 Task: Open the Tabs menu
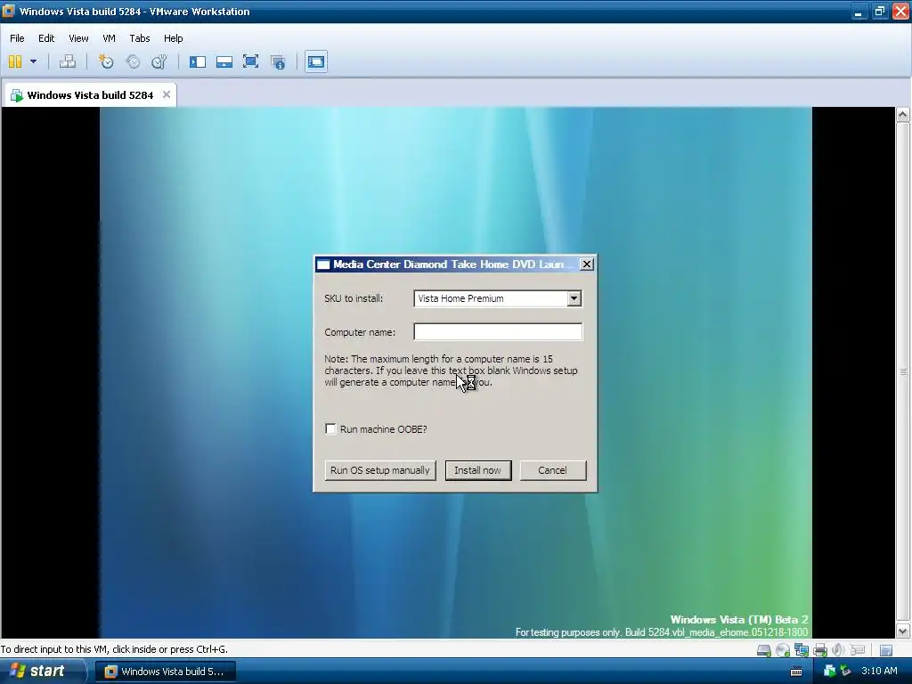tap(140, 38)
